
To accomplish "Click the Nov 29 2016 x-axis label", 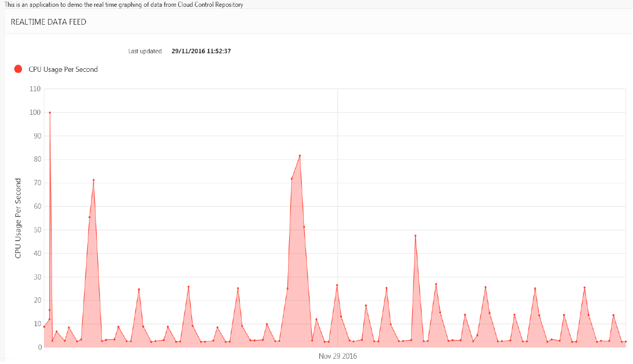I will coord(338,356).
